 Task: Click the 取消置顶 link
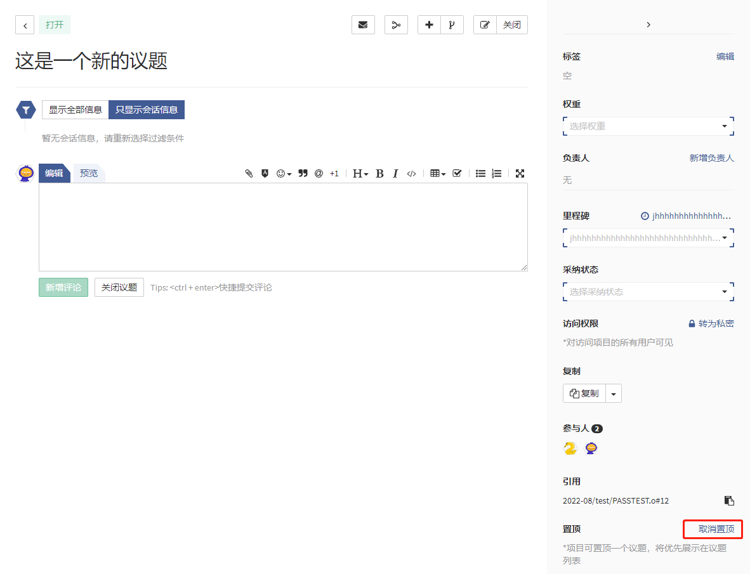716,529
